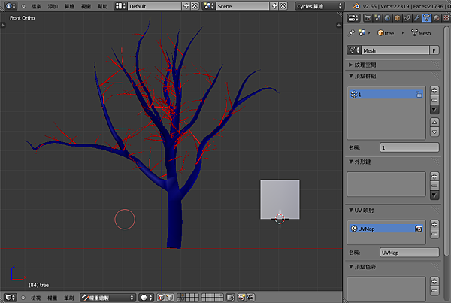Open the object data (mesh) properties tab
The image size is (451, 303).
(x=428, y=18)
